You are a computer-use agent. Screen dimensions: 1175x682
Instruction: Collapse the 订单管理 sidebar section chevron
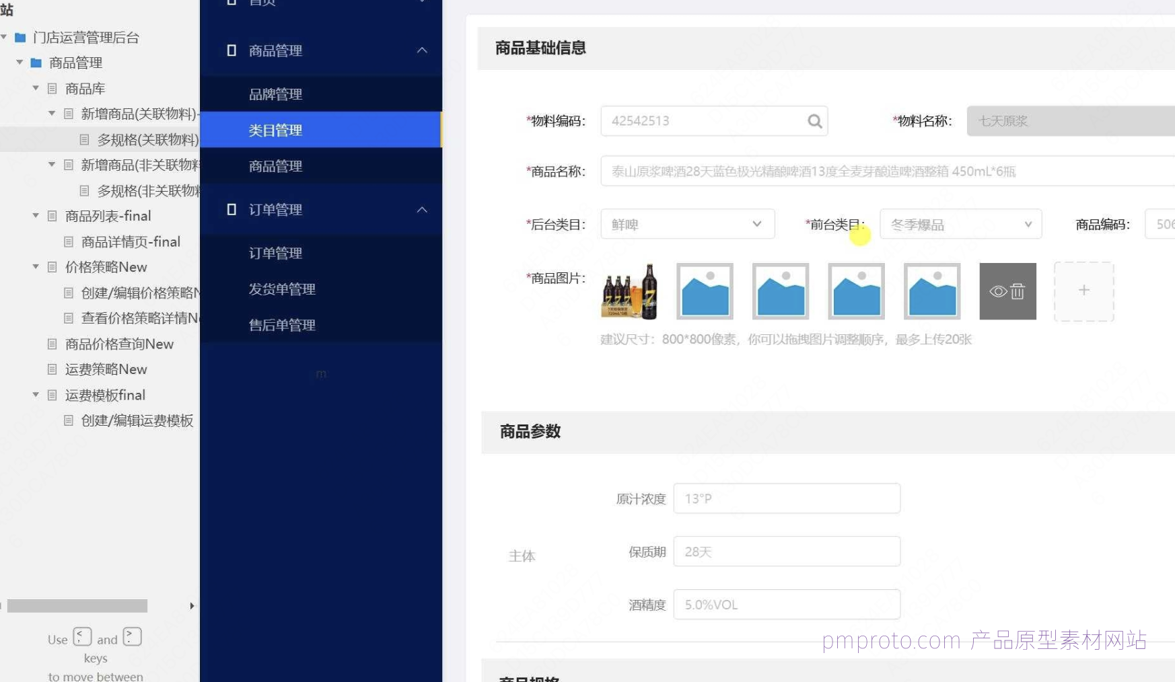coord(422,209)
